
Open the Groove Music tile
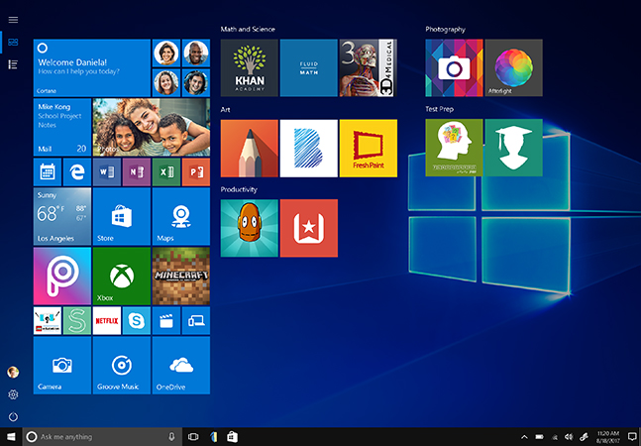click(122, 365)
